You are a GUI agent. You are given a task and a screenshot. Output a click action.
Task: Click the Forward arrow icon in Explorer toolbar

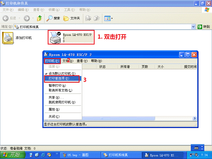[x=27, y=18]
